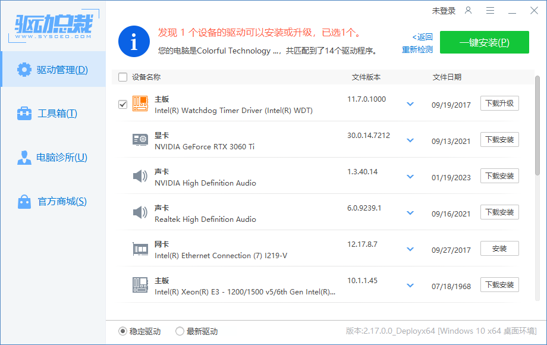This screenshot has width=547, height=345.
Task: Click the graphics card icon for RTX 3060 Ti
Action: [x=140, y=140]
